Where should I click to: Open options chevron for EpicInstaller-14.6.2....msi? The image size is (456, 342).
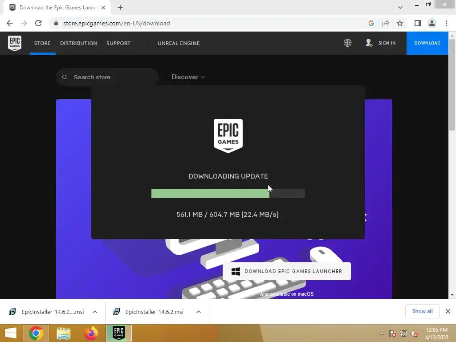95,312
